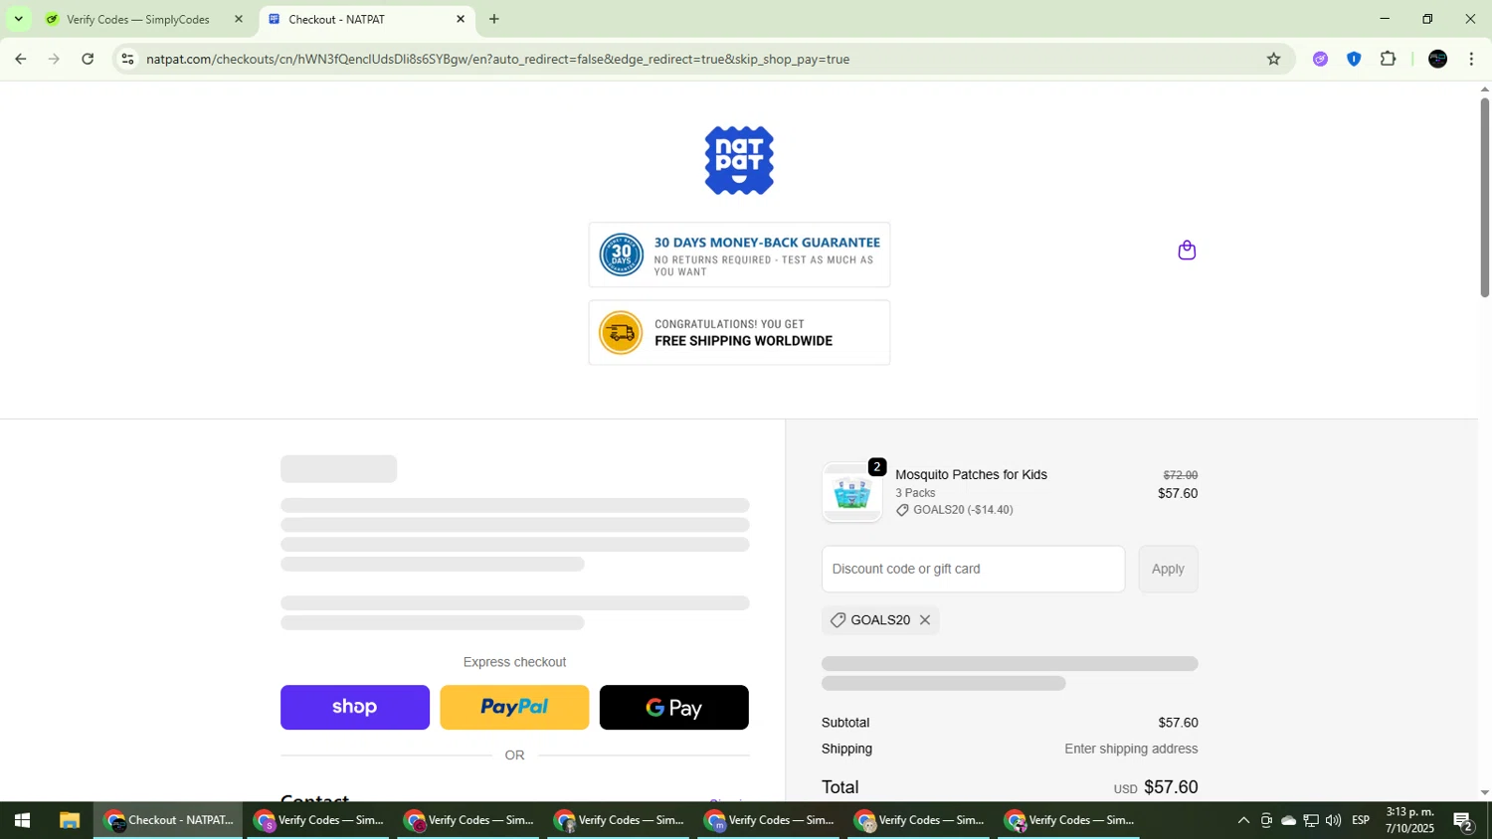Image resolution: width=1492 pixels, height=839 pixels.
Task: Click the $57.60 total amount
Action: tap(1171, 787)
